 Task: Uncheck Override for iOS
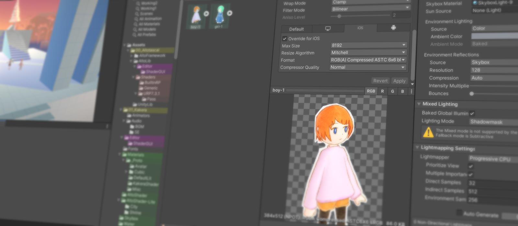(285, 38)
